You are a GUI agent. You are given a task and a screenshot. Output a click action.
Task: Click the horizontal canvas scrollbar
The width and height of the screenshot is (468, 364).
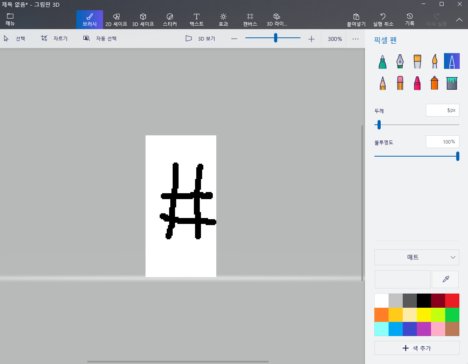(x=178, y=362)
